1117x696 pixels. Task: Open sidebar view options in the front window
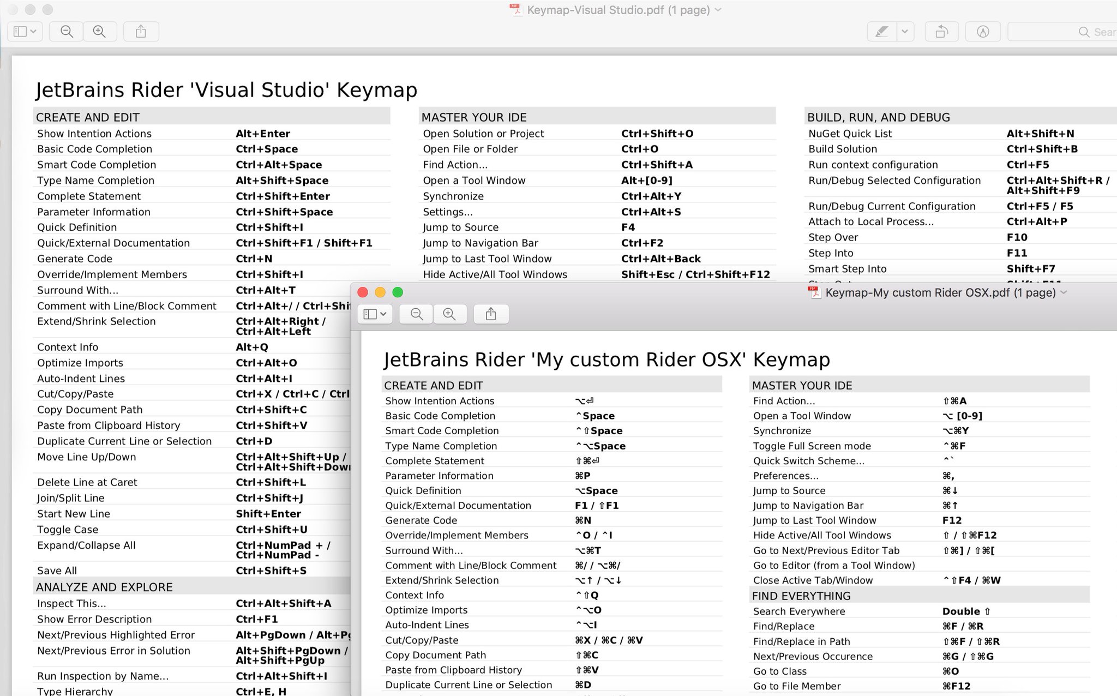point(383,314)
